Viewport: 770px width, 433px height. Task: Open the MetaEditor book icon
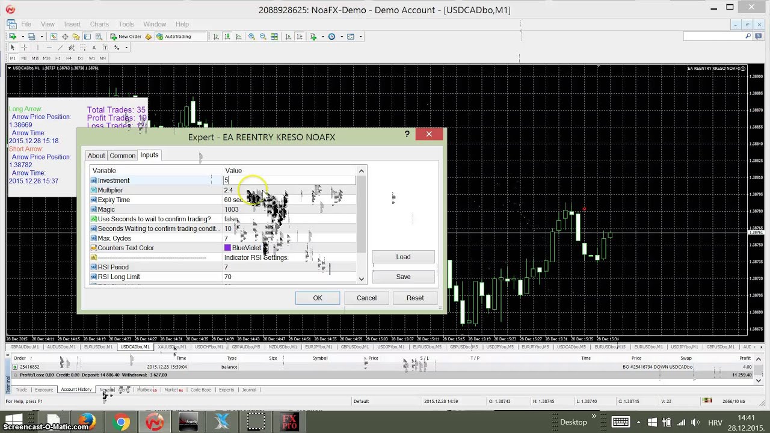coord(148,37)
